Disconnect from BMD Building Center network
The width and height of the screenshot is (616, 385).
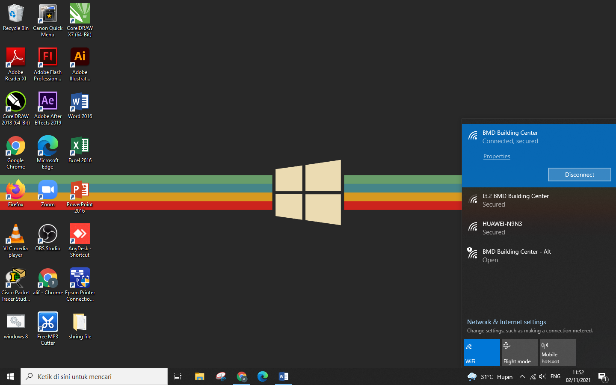pos(579,175)
